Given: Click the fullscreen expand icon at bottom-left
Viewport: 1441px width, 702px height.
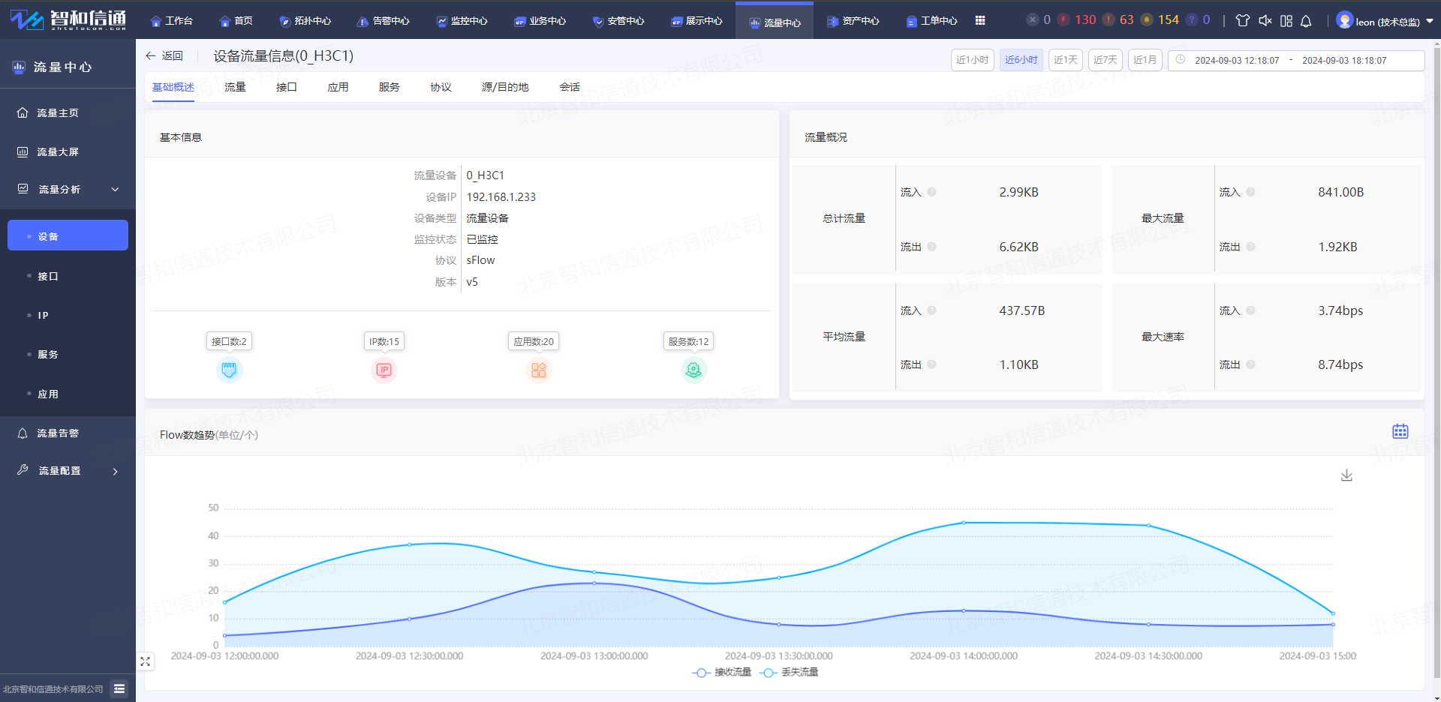Looking at the screenshot, I should click(x=146, y=661).
